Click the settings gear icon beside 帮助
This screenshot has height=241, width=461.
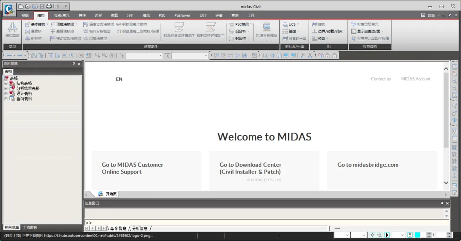coord(423,15)
